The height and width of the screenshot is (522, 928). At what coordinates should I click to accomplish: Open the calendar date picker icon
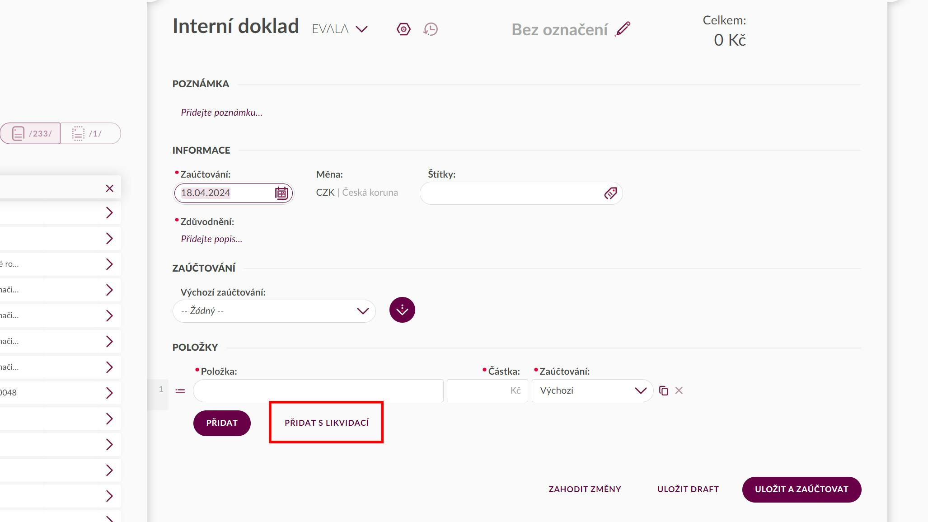pos(281,193)
